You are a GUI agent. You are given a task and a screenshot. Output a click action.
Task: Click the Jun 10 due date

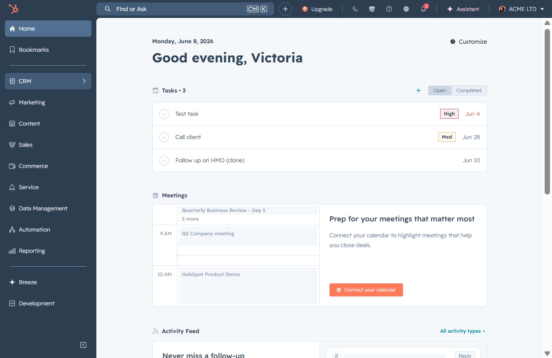tap(471, 160)
